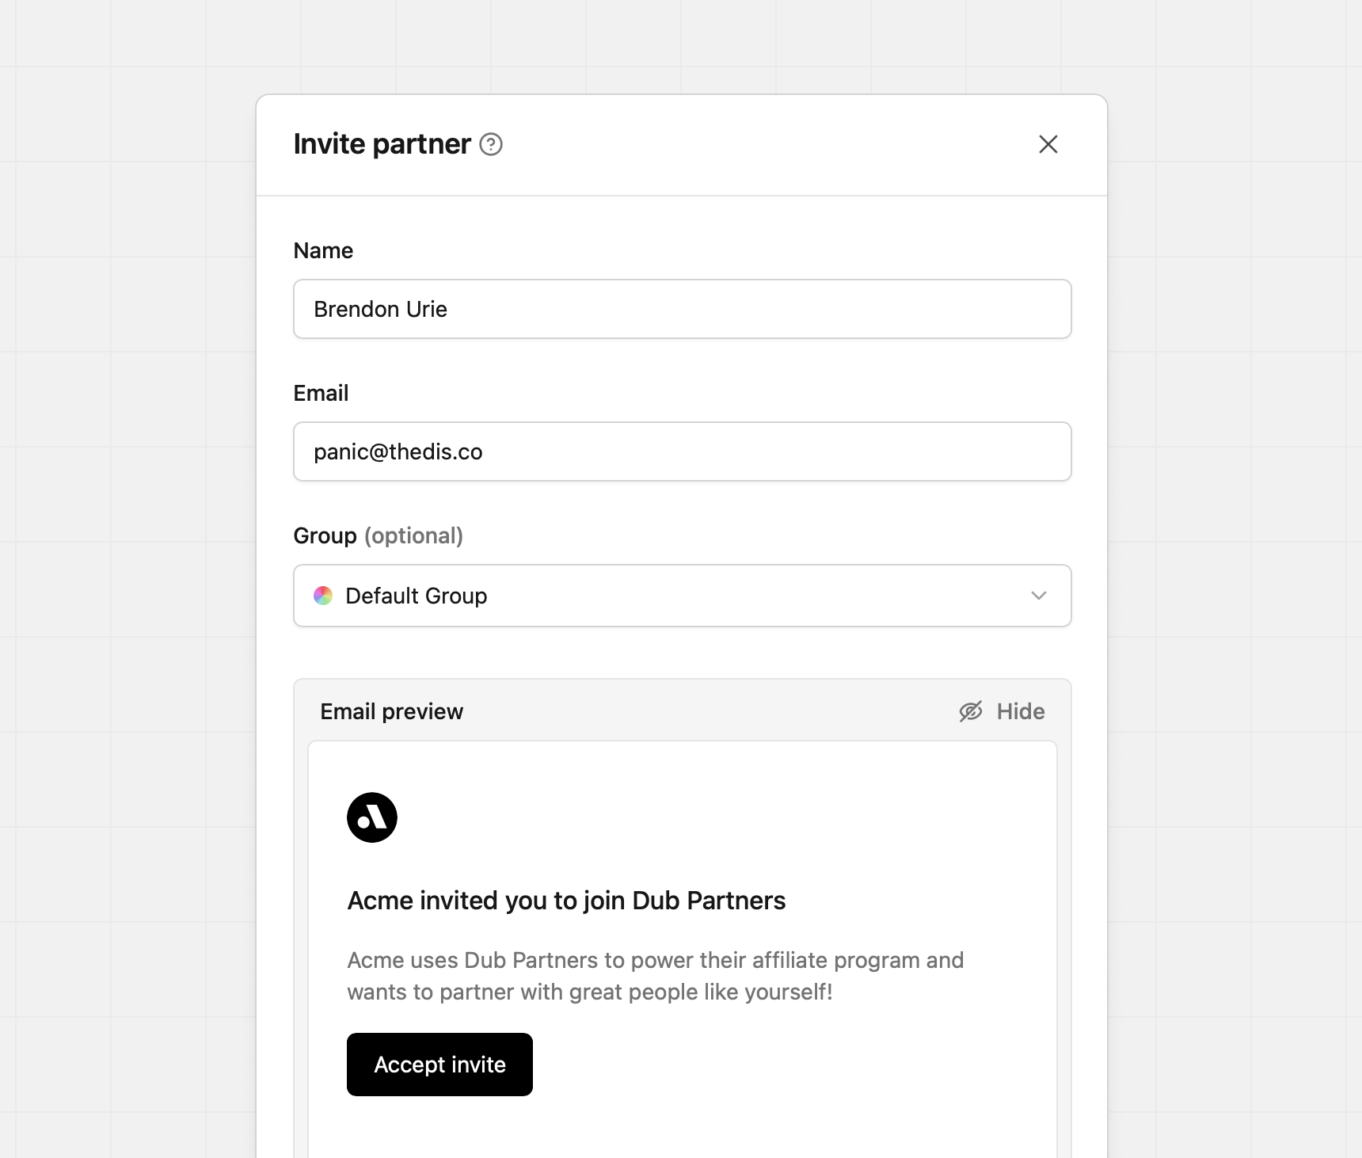1362x1158 pixels.
Task: Click the (optional) hint beside Group
Action: click(x=413, y=535)
